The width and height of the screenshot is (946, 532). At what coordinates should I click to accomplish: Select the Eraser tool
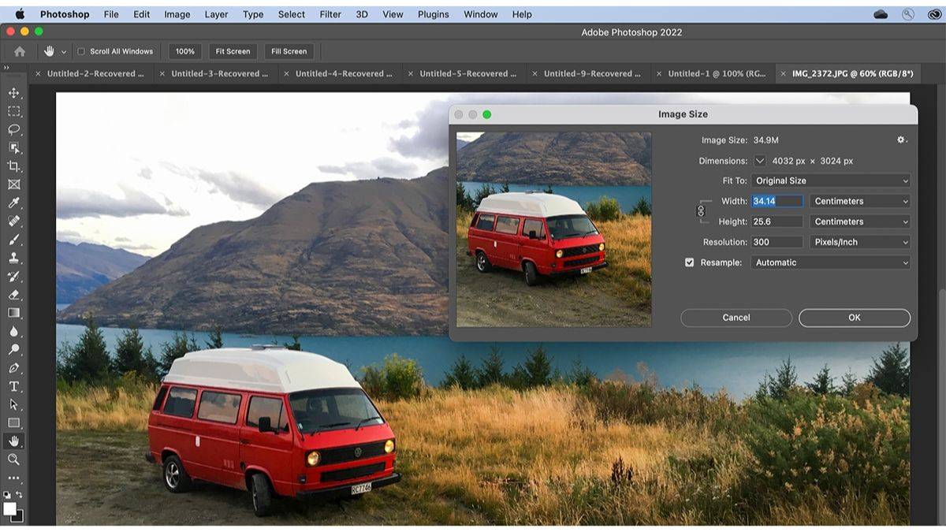[x=14, y=295]
